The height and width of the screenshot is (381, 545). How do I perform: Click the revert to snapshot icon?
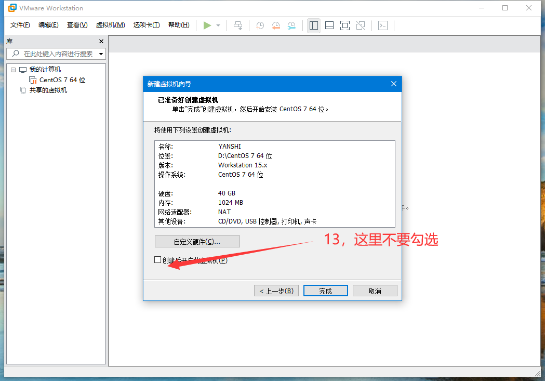pyautogui.click(x=276, y=25)
